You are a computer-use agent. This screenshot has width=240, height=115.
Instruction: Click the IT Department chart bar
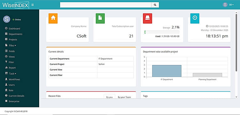coord(167,71)
